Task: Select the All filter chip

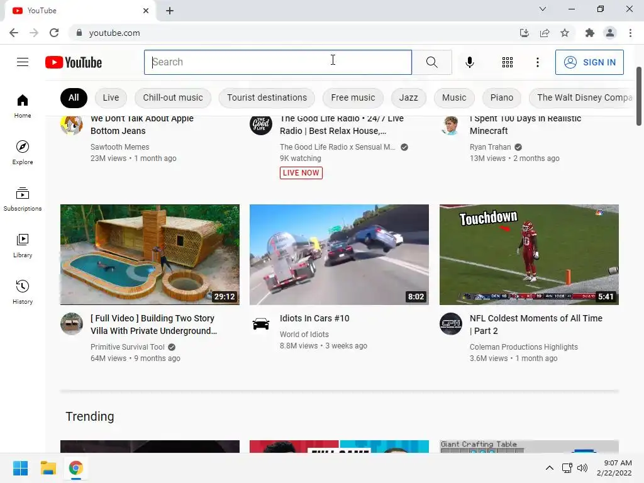Action: coord(74,97)
